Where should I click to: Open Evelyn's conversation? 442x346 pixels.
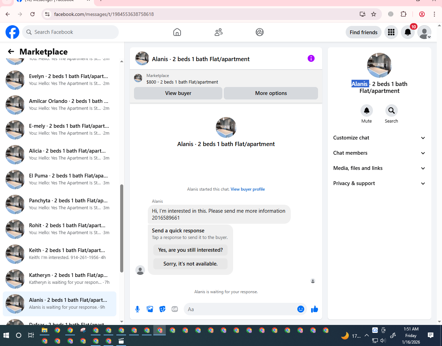point(59,80)
